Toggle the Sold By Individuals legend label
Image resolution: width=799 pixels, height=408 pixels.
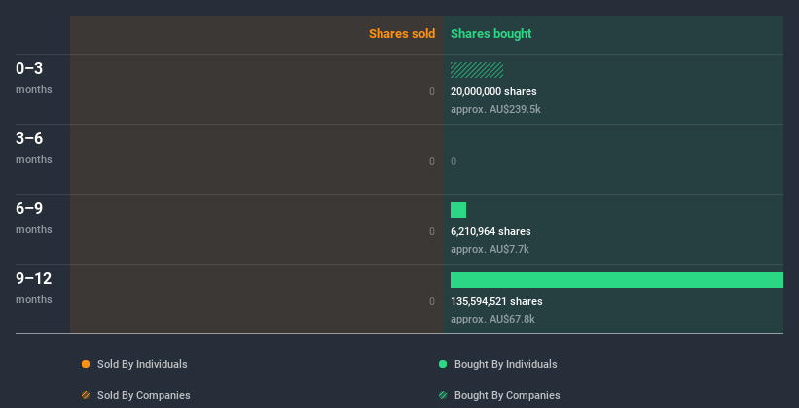point(142,364)
